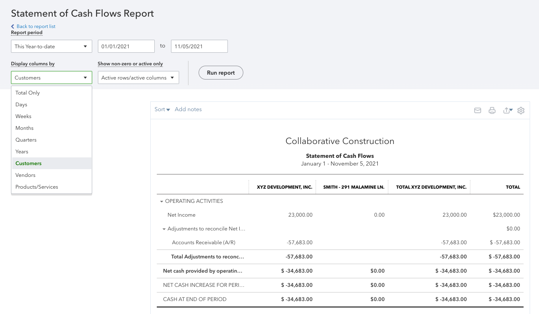Screen dimensions: 539x314
Task: Open the This Year-to-date period dropdown
Action: 51,46
